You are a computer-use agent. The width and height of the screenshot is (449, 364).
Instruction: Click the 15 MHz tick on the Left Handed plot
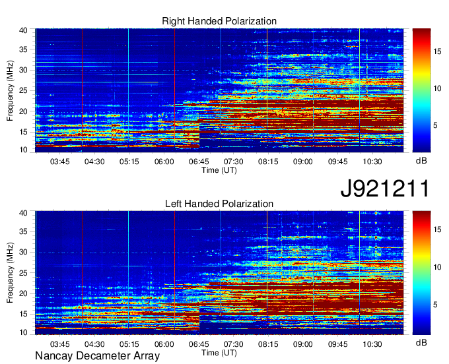[23, 315]
